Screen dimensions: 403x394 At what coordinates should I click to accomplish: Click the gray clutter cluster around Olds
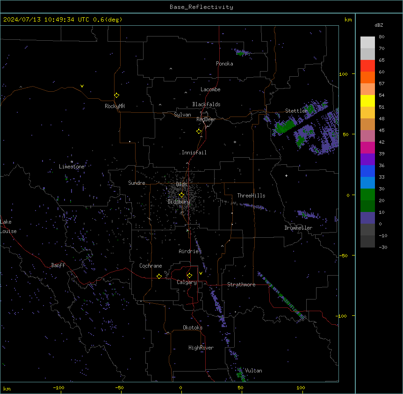pyautogui.click(x=182, y=195)
